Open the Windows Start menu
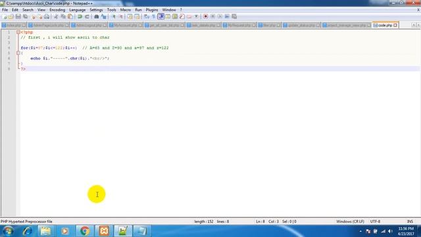 click(8, 231)
